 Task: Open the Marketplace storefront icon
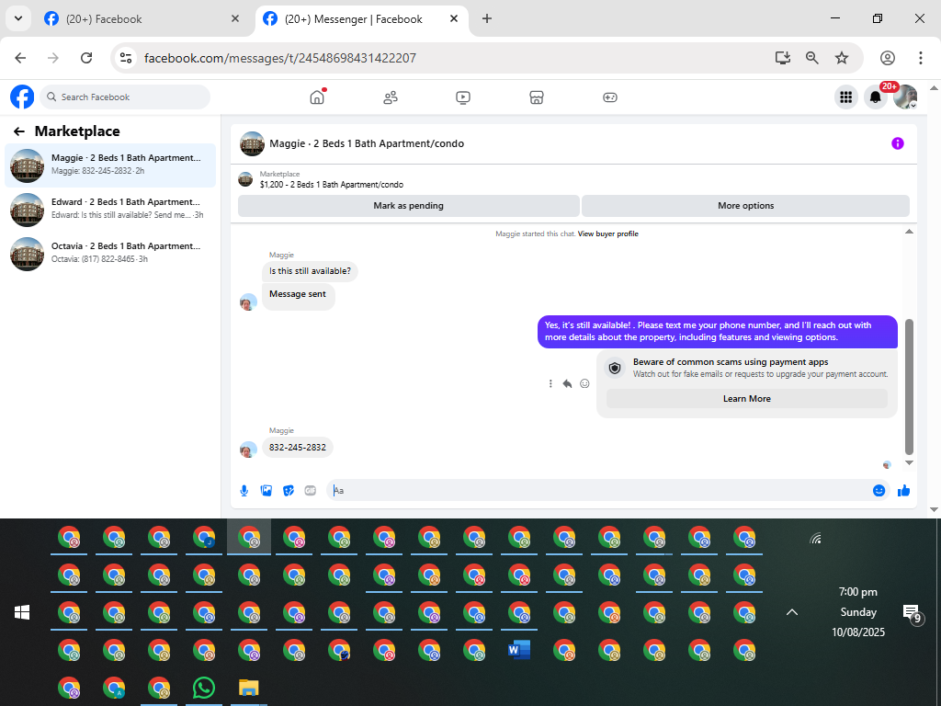[537, 97]
